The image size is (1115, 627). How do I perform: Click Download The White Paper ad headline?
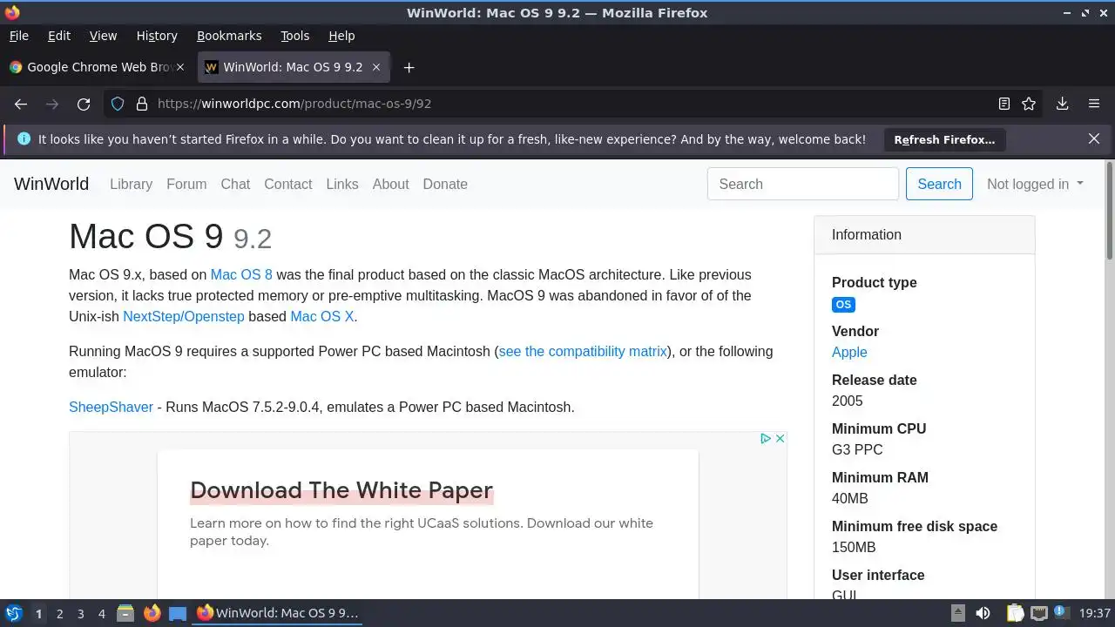tap(341, 490)
